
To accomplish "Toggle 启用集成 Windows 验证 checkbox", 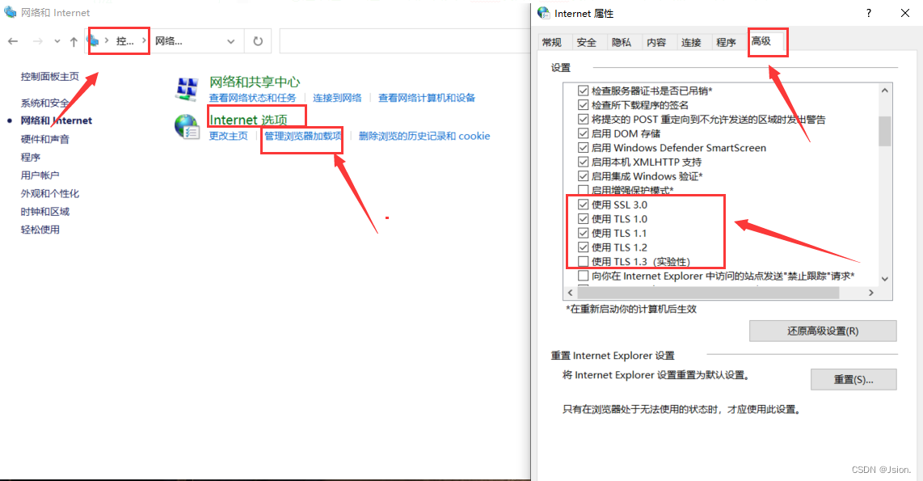I will (x=584, y=176).
